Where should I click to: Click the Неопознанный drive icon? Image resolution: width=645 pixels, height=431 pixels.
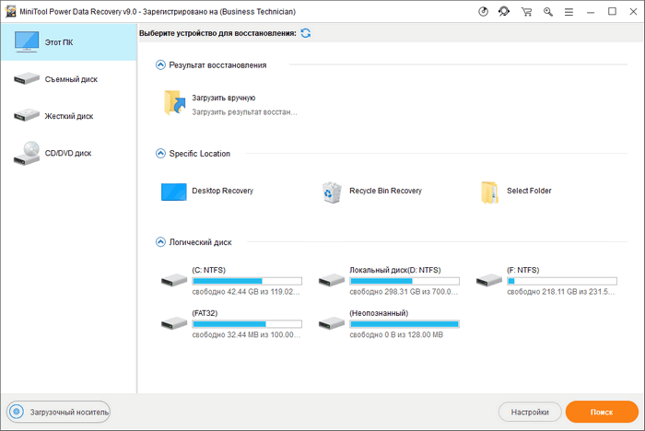pos(332,323)
